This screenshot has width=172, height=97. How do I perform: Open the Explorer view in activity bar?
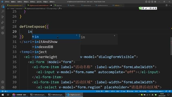[x=3, y=6]
